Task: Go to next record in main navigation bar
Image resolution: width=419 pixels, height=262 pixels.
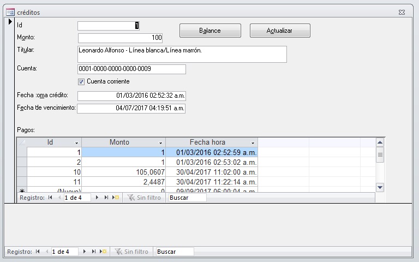Action: coord(85,252)
